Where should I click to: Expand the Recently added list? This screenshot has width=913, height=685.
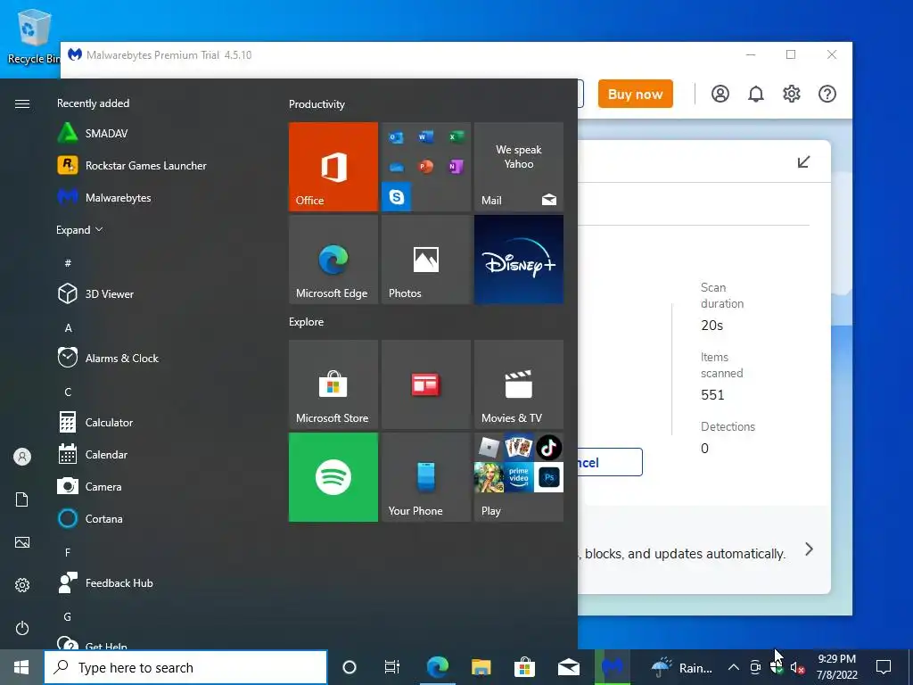tap(79, 229)
